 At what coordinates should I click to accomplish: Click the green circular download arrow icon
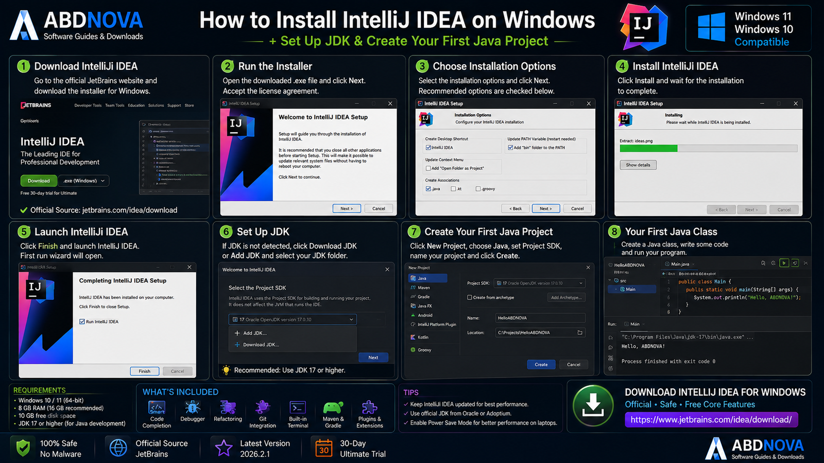(593, 405)
